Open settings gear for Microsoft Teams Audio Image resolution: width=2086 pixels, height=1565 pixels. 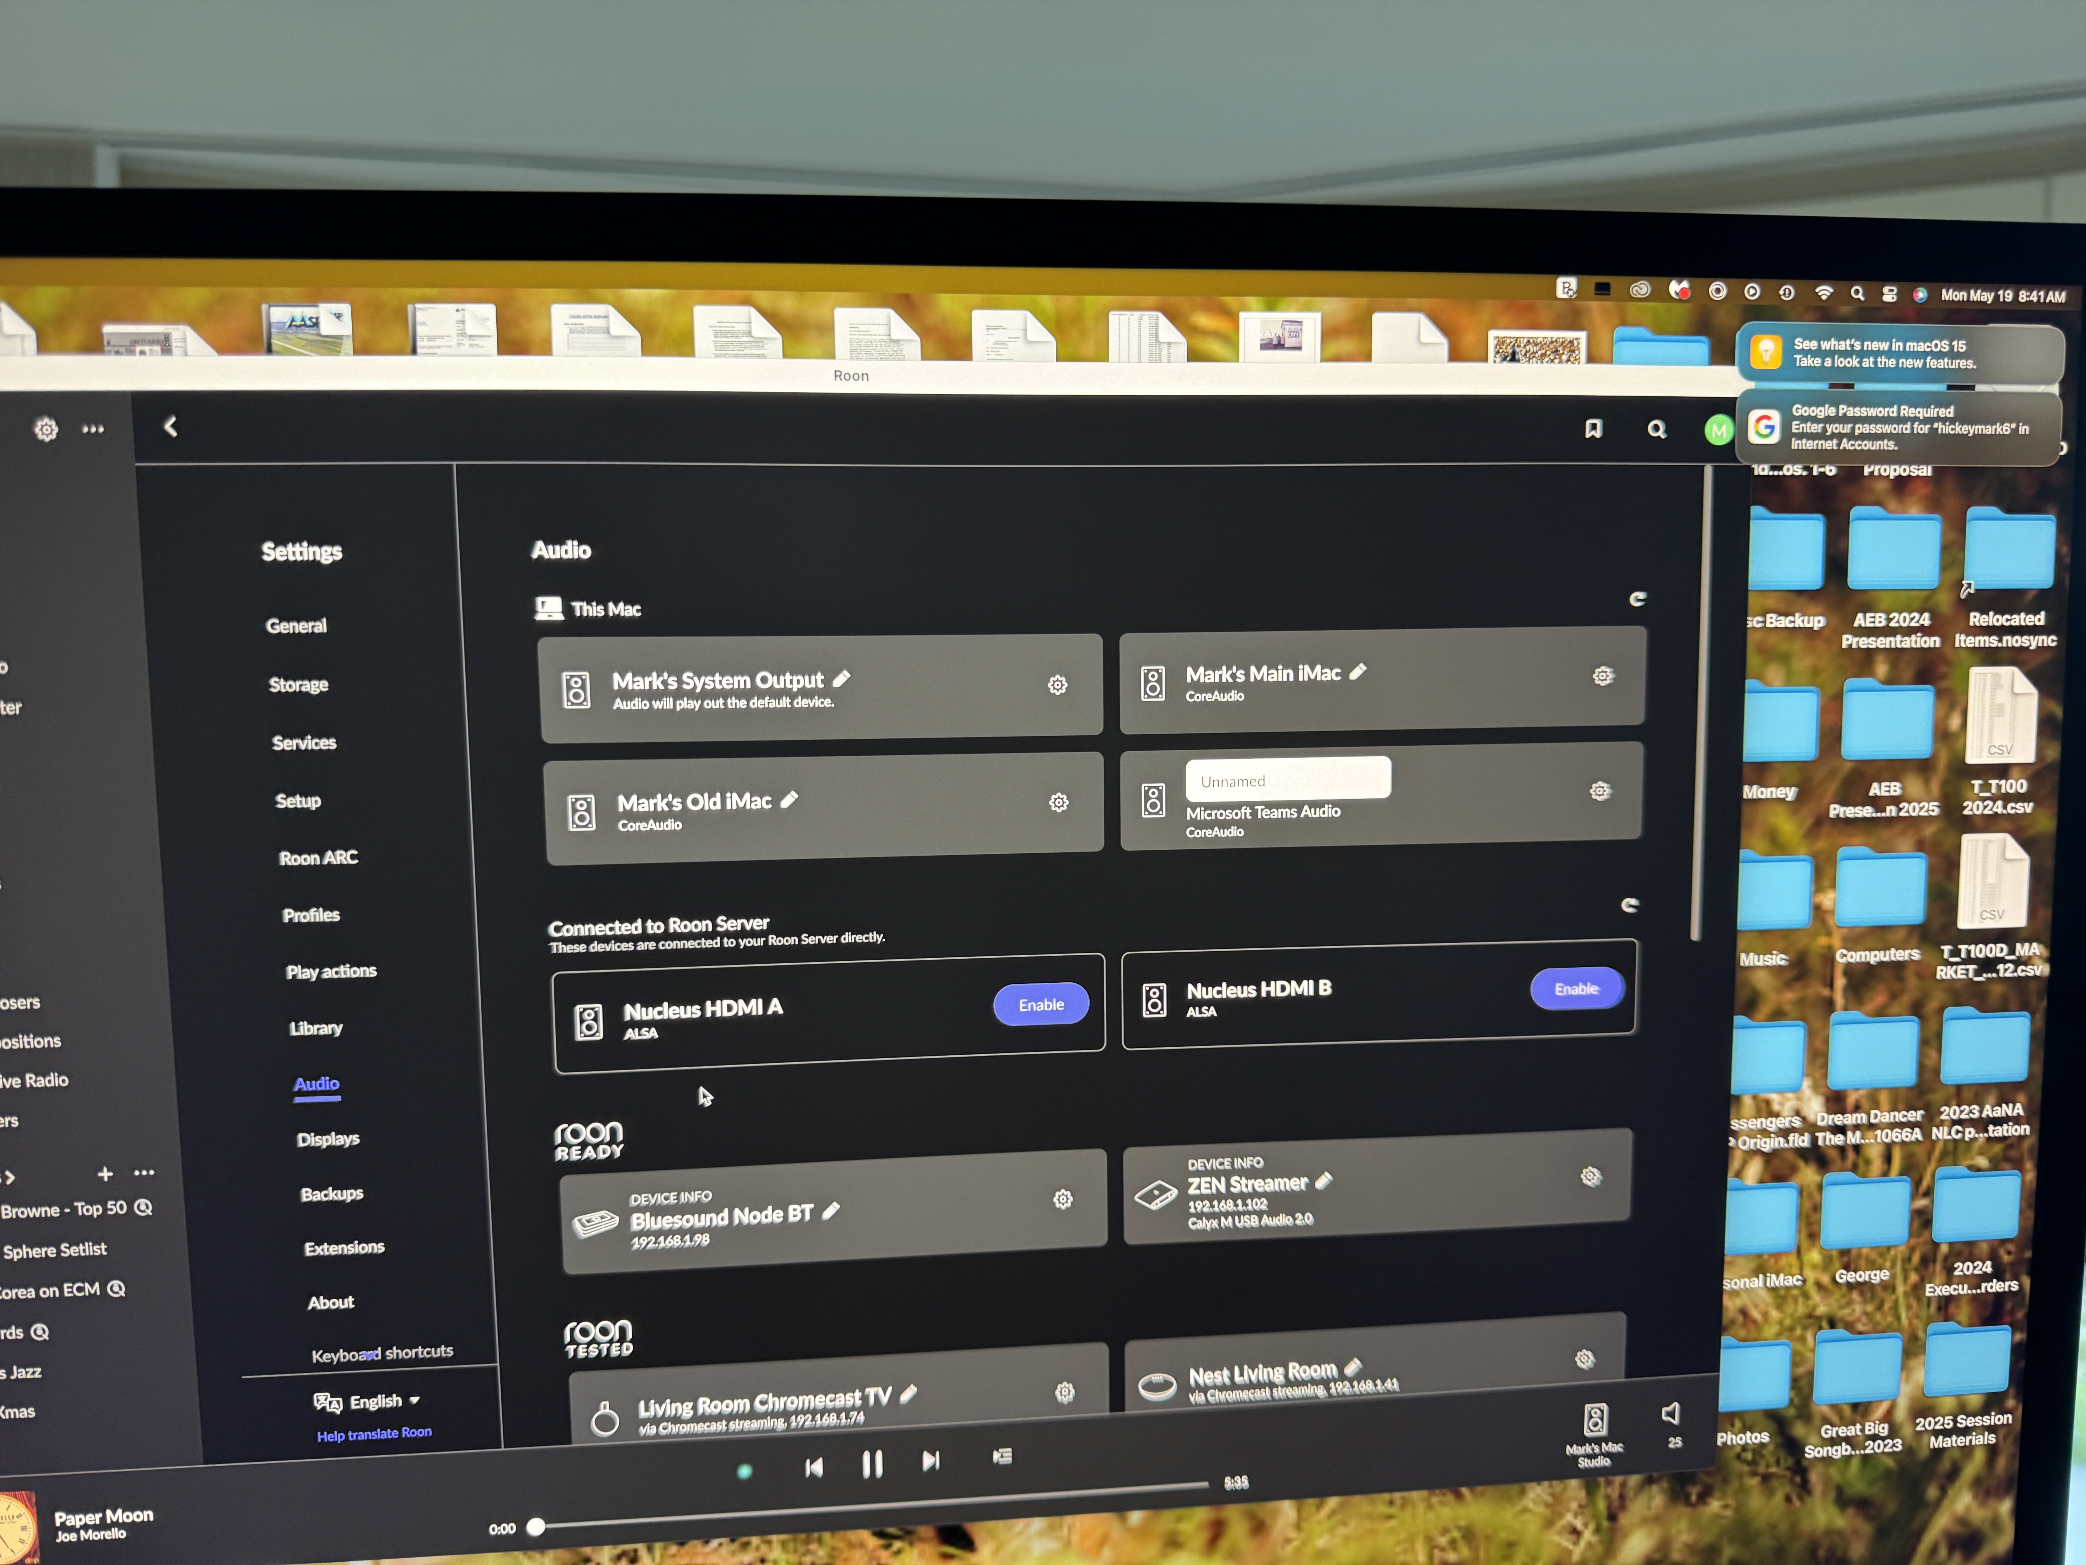tap(1600, 791)
